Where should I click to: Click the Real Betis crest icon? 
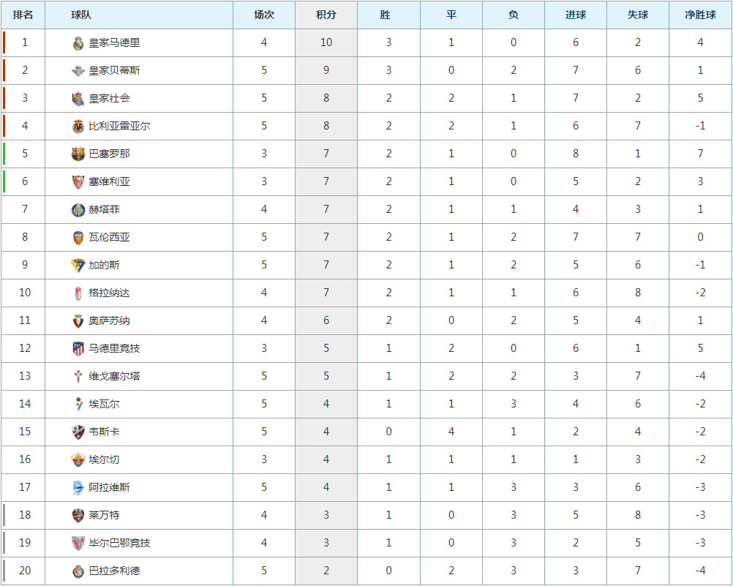78,71
